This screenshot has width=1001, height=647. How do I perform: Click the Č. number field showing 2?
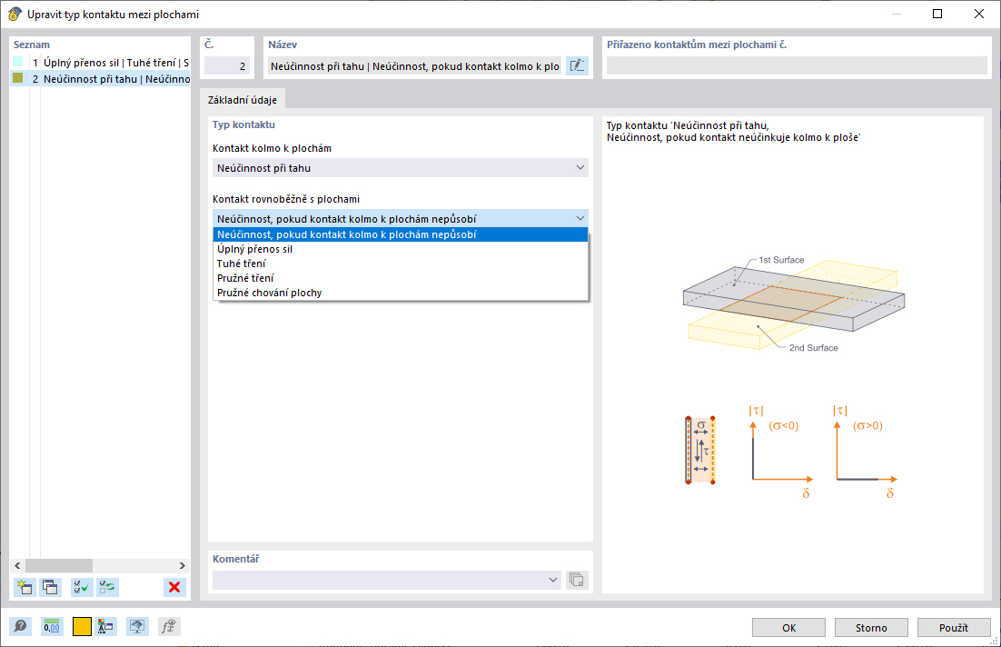point(227,65)
